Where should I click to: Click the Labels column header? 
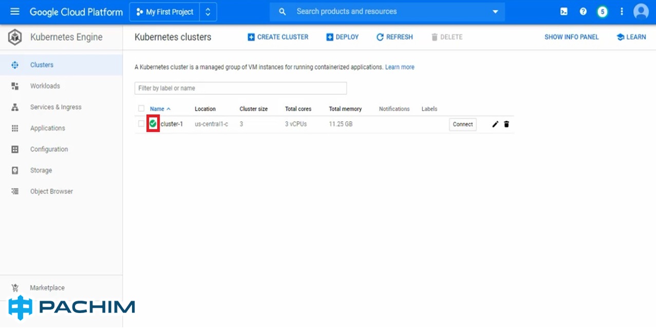429,109
